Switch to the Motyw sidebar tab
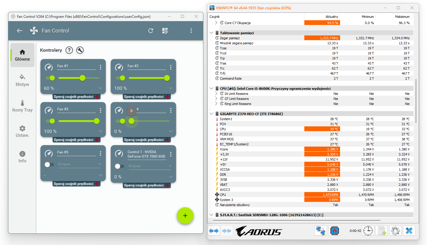The width and height of the screenshot is (427, 245). [22, 80]
